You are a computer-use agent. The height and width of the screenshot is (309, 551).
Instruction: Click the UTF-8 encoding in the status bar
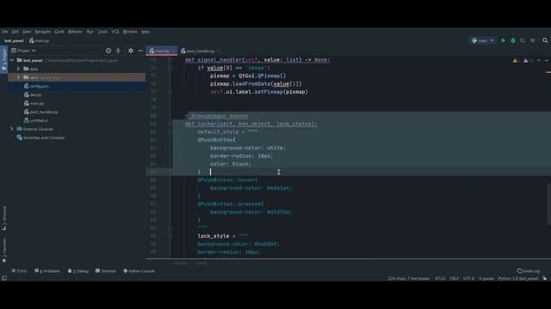tap(468, 278)
